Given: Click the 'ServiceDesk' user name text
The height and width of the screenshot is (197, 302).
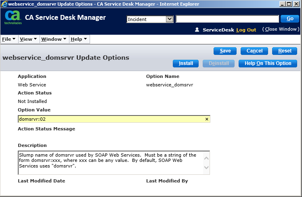Looking at the screenshot, I should click(x=218, y=30).
